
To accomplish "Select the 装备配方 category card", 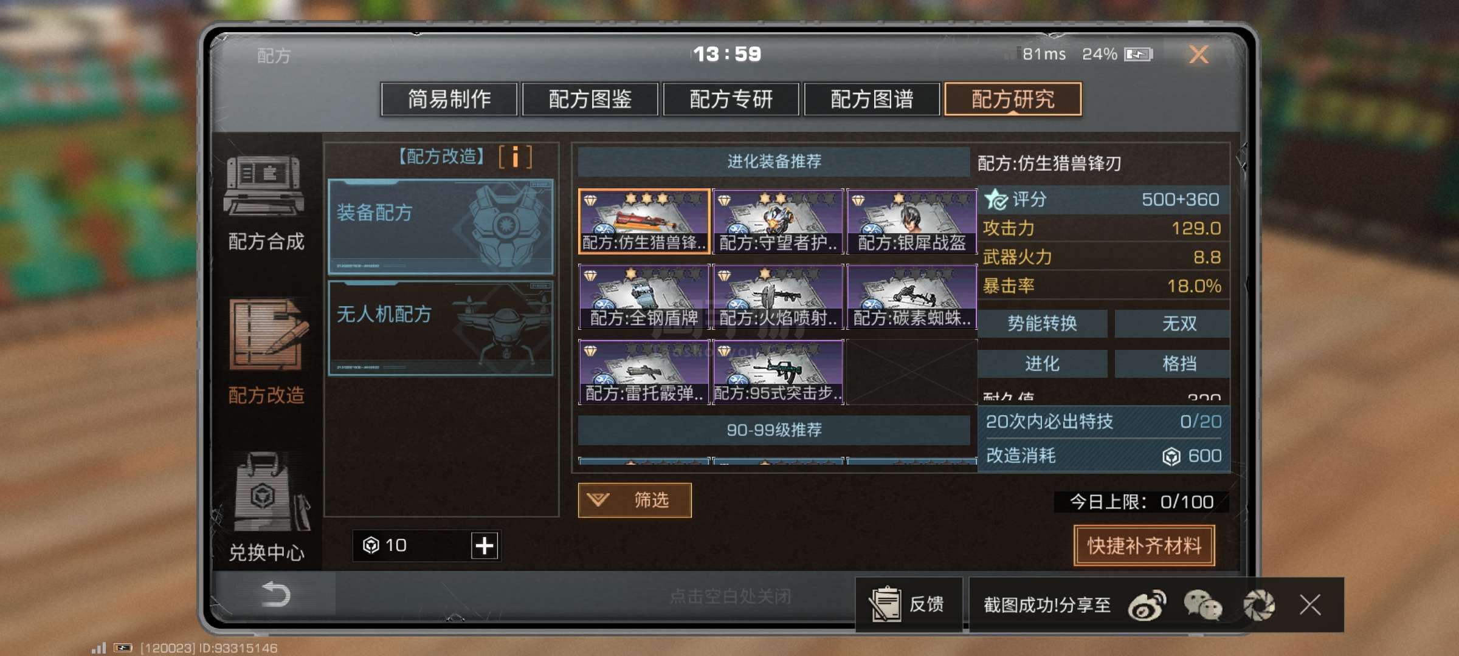I will (x=441, y=227).
